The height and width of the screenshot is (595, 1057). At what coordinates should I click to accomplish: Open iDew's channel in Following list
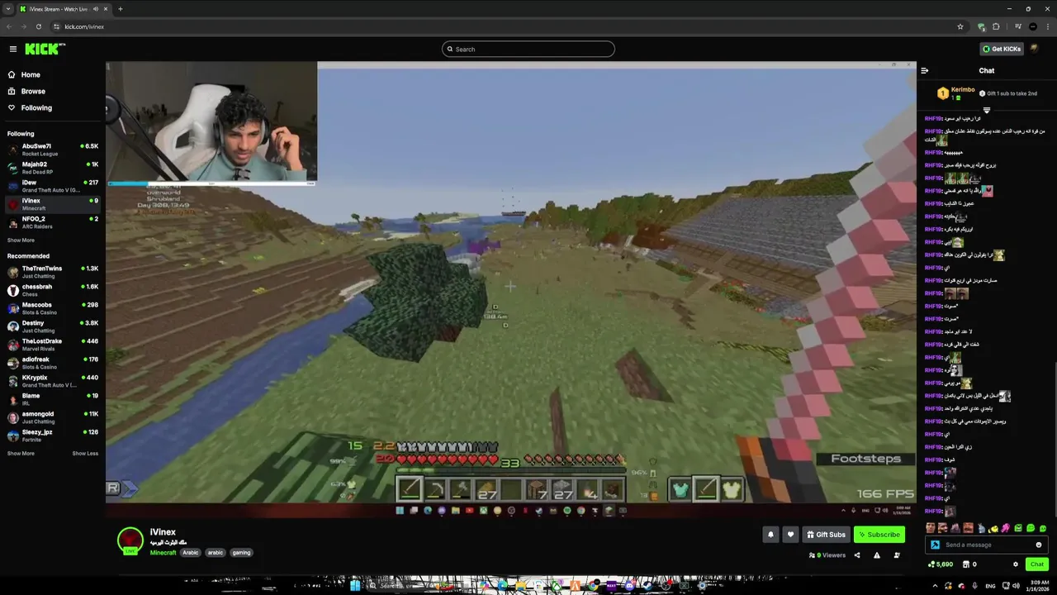(53, 186)
